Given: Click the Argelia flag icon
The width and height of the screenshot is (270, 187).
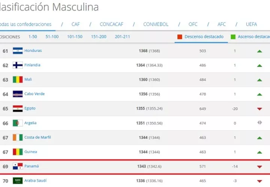Looking at the screenshot, I should (18, 123).
